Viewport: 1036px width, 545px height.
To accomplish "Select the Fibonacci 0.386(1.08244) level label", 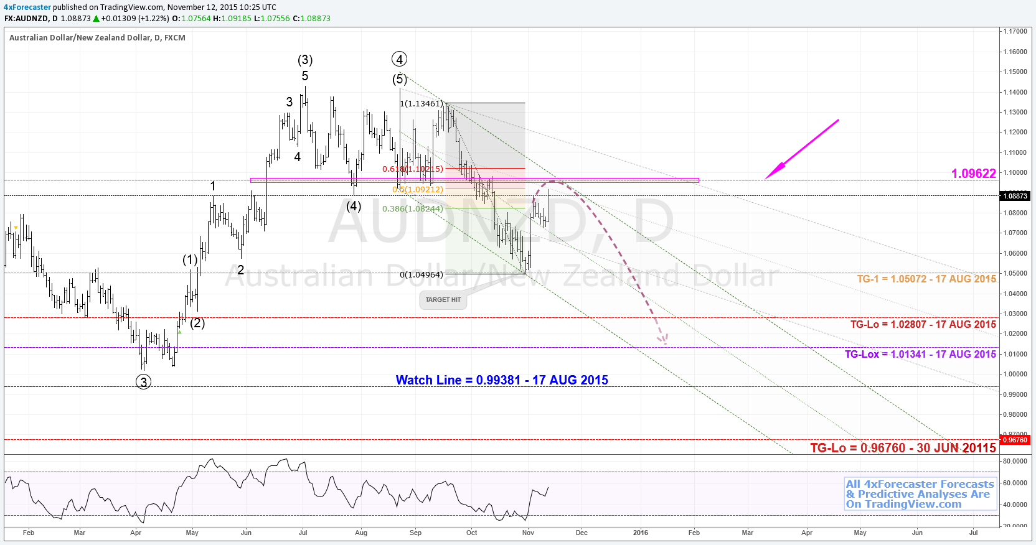I will click(413, 208).
